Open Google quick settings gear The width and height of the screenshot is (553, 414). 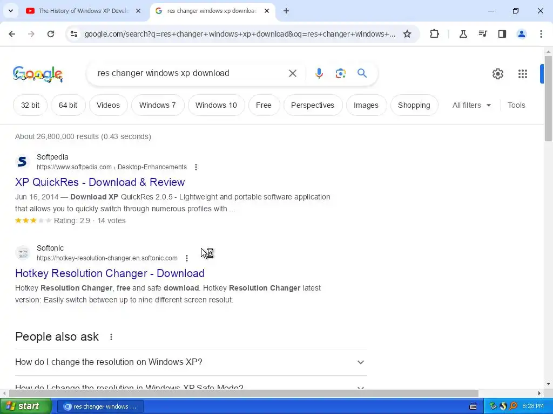(x=497, y=73)
